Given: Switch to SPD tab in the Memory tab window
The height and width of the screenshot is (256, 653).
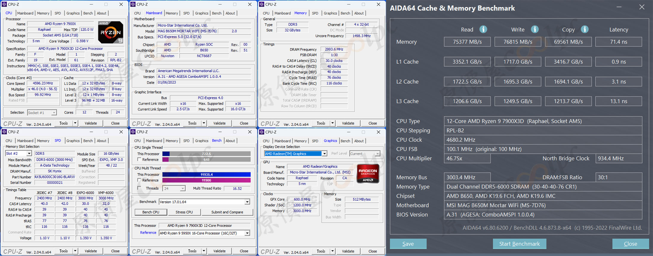Looking at the screenshot, I should (x=315, y=13).
